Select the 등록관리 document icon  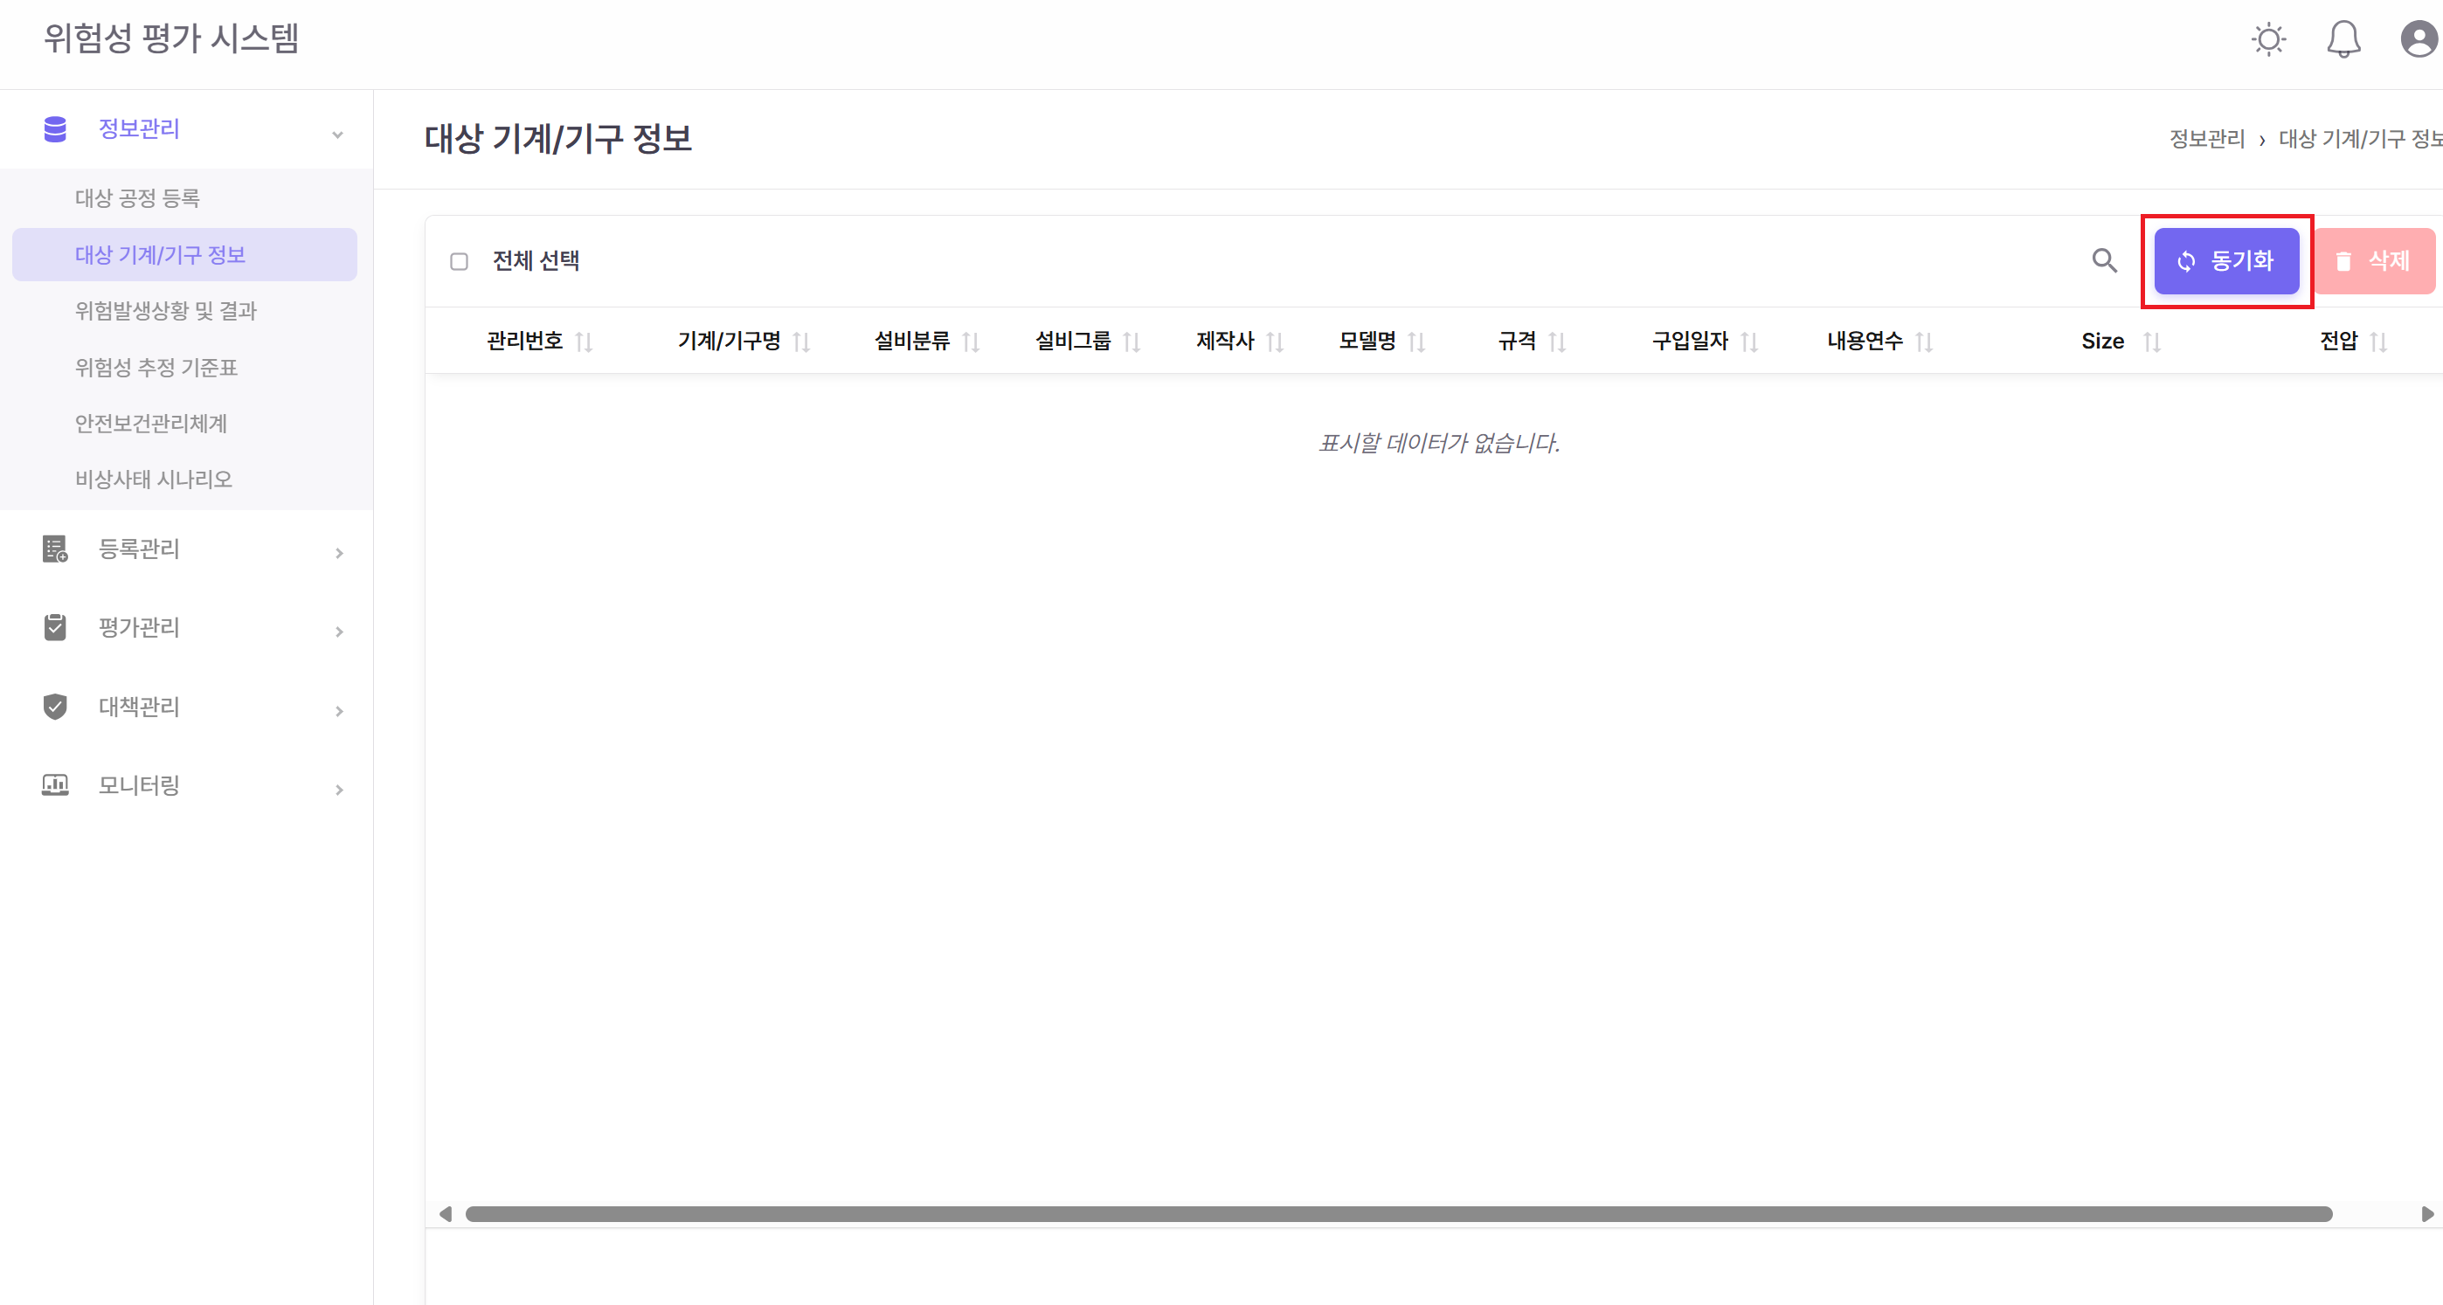click(54, 550)
